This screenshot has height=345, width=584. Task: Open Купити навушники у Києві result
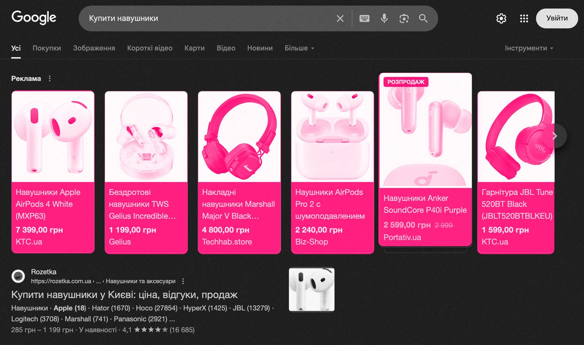click(124, 295)
